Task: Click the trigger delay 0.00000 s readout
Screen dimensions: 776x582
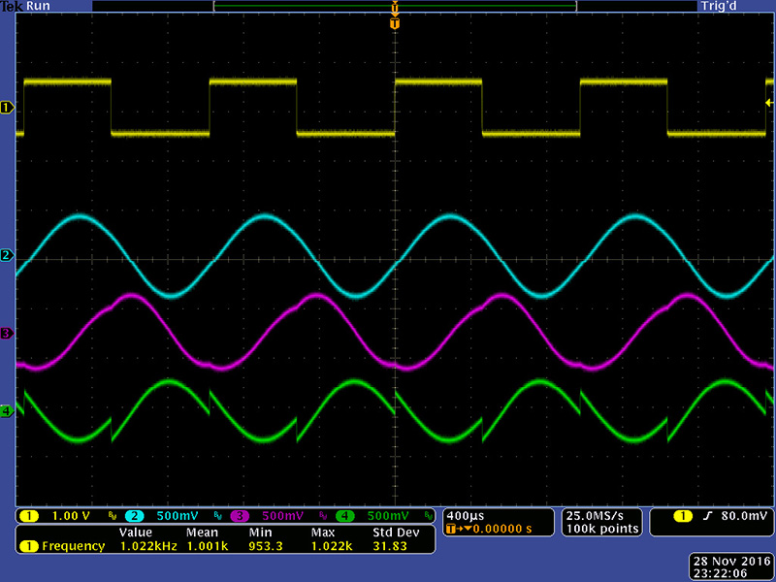Action: pyautogui.click(x=495, y=529)
